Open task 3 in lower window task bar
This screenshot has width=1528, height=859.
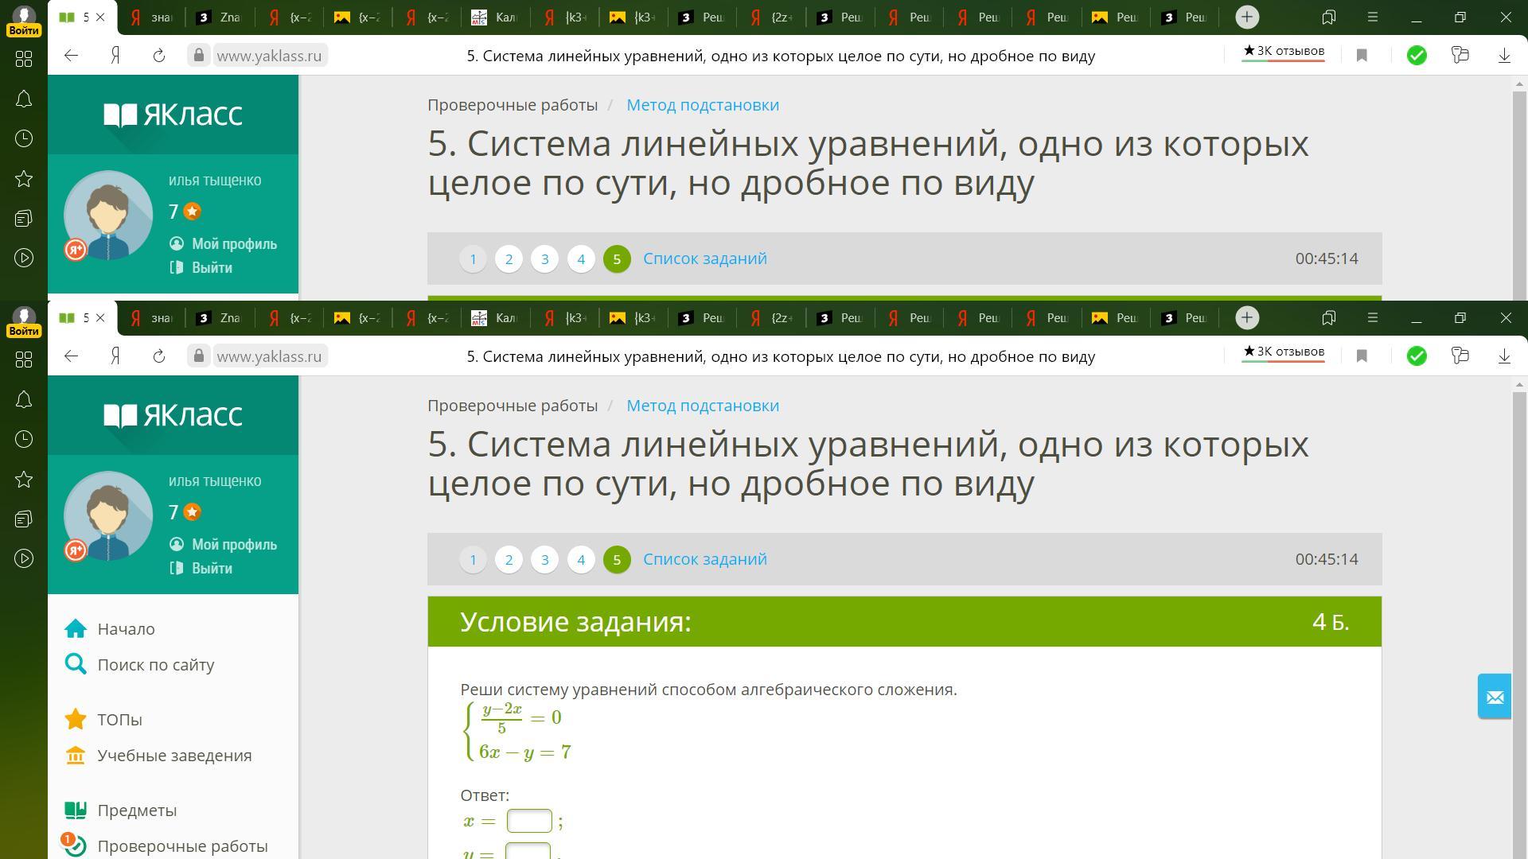click(544, 560)
